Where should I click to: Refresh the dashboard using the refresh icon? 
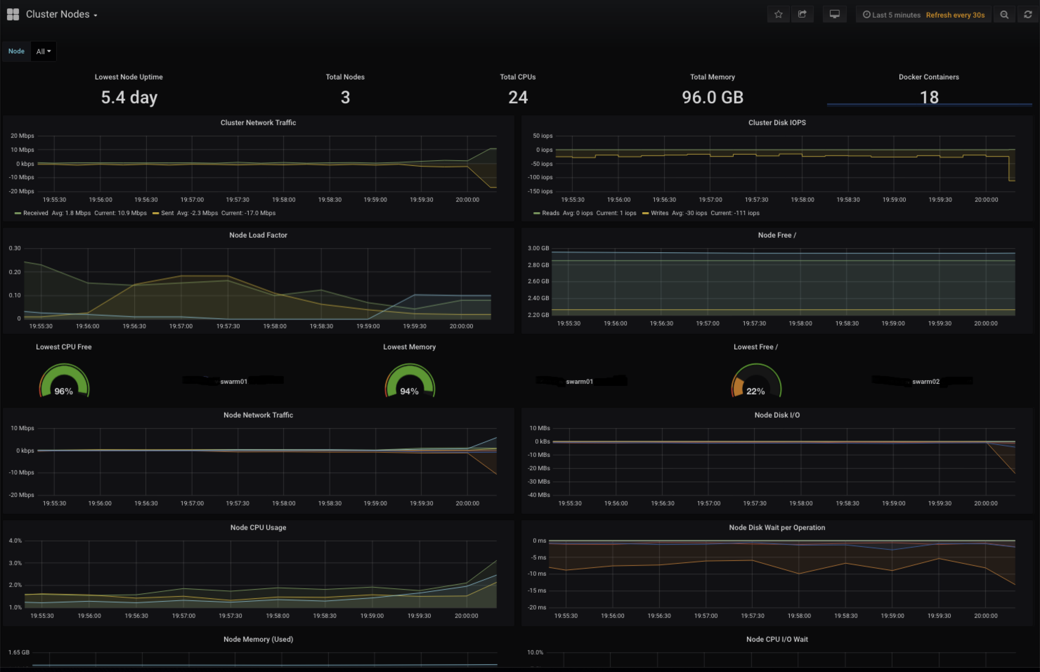[1028, 15]
